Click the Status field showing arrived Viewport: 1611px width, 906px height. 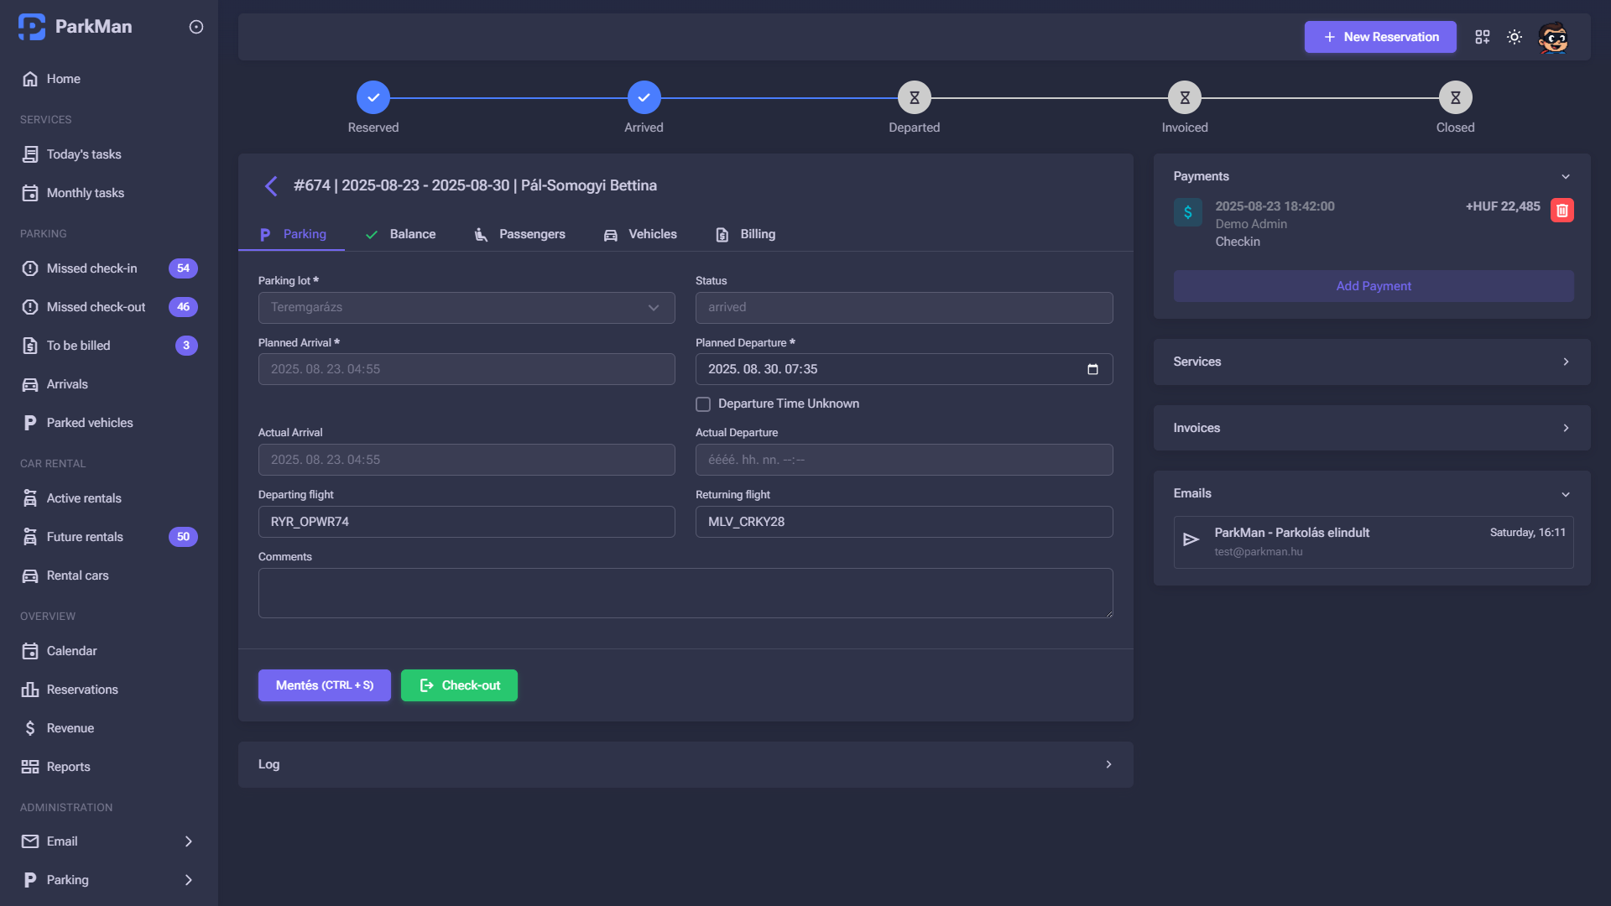coord(904,308)
